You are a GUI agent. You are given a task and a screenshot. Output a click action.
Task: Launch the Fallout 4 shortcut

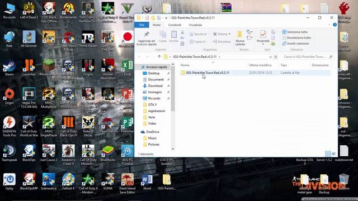click(x=68, y=181)
